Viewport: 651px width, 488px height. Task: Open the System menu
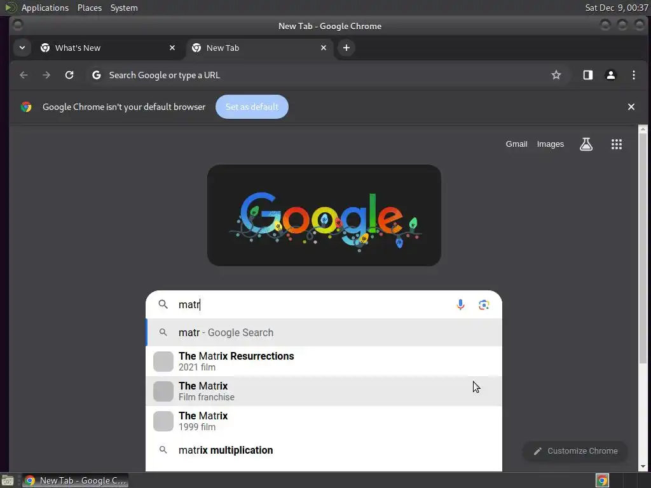coord(124,8)
